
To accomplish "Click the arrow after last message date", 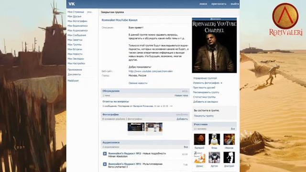I will [x=171, y=106].
